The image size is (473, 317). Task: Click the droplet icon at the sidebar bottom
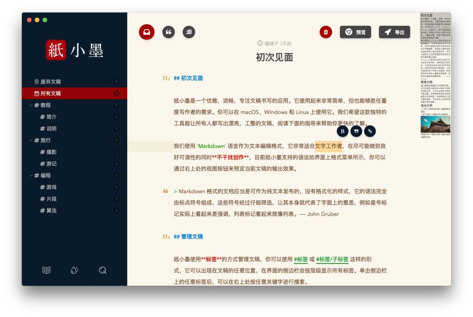74,270
